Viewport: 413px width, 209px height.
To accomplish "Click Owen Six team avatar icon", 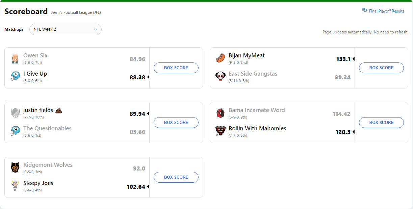I will pos(15,58).
